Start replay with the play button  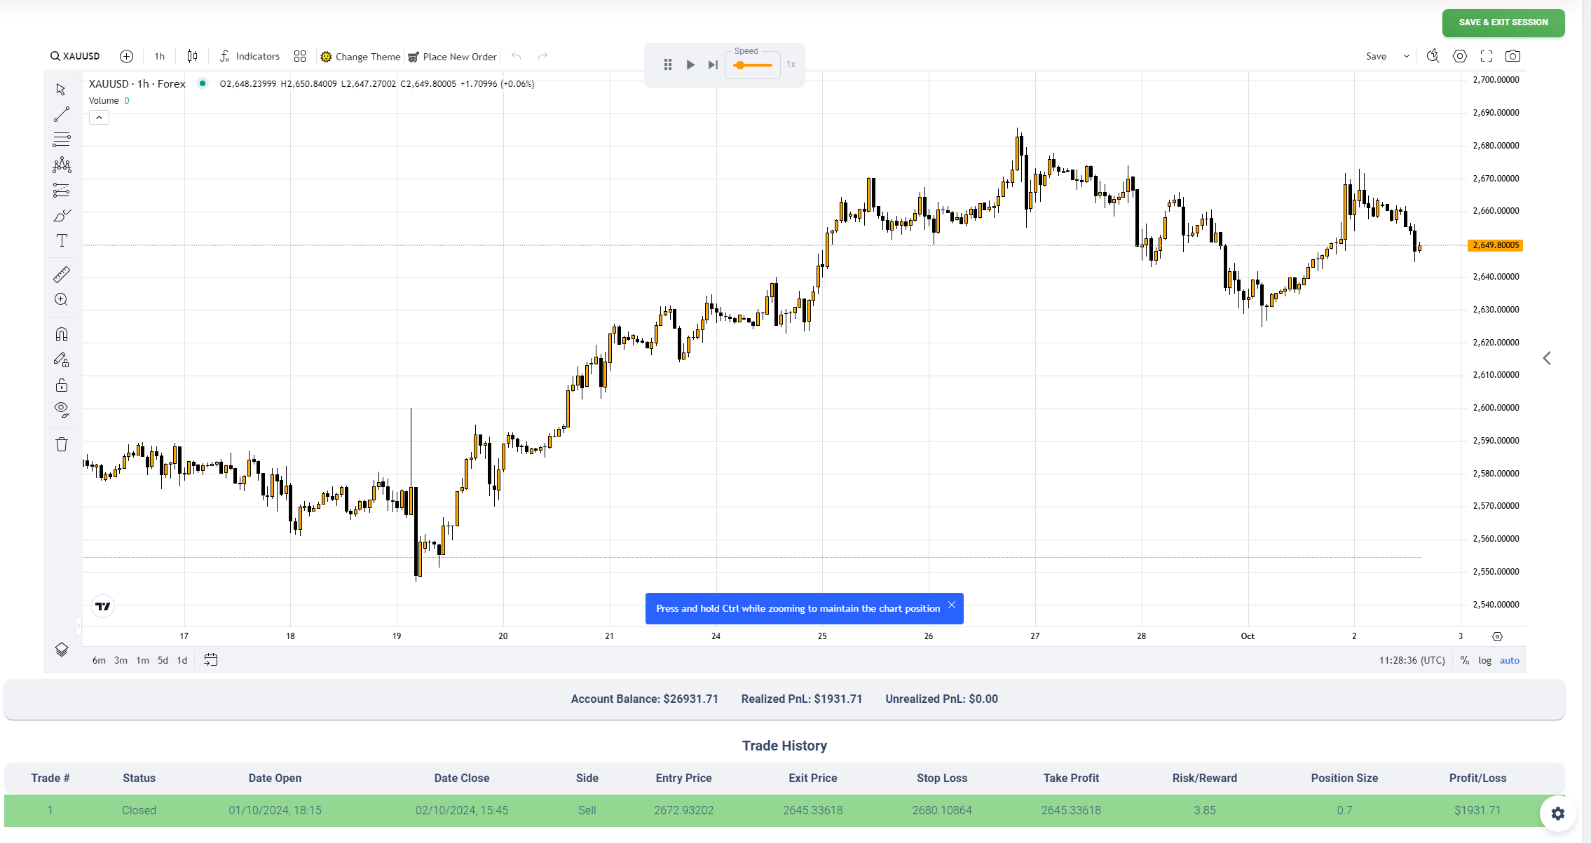(690, 64)
